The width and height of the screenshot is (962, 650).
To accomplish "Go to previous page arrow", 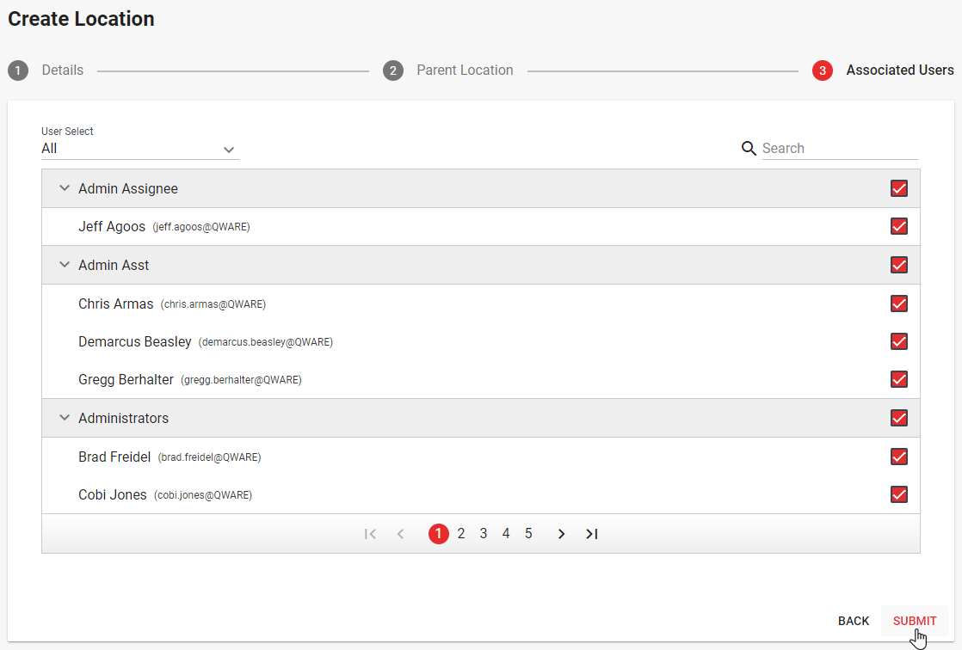I will point(401,534).
